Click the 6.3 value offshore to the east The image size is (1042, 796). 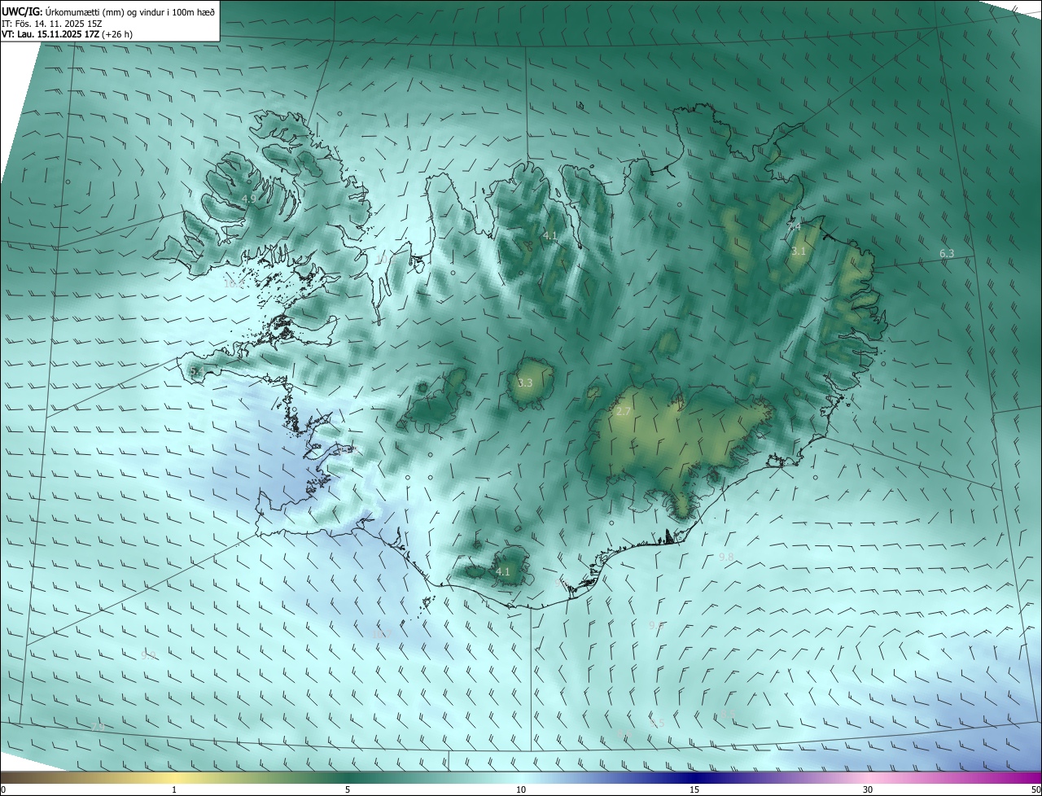947,254
